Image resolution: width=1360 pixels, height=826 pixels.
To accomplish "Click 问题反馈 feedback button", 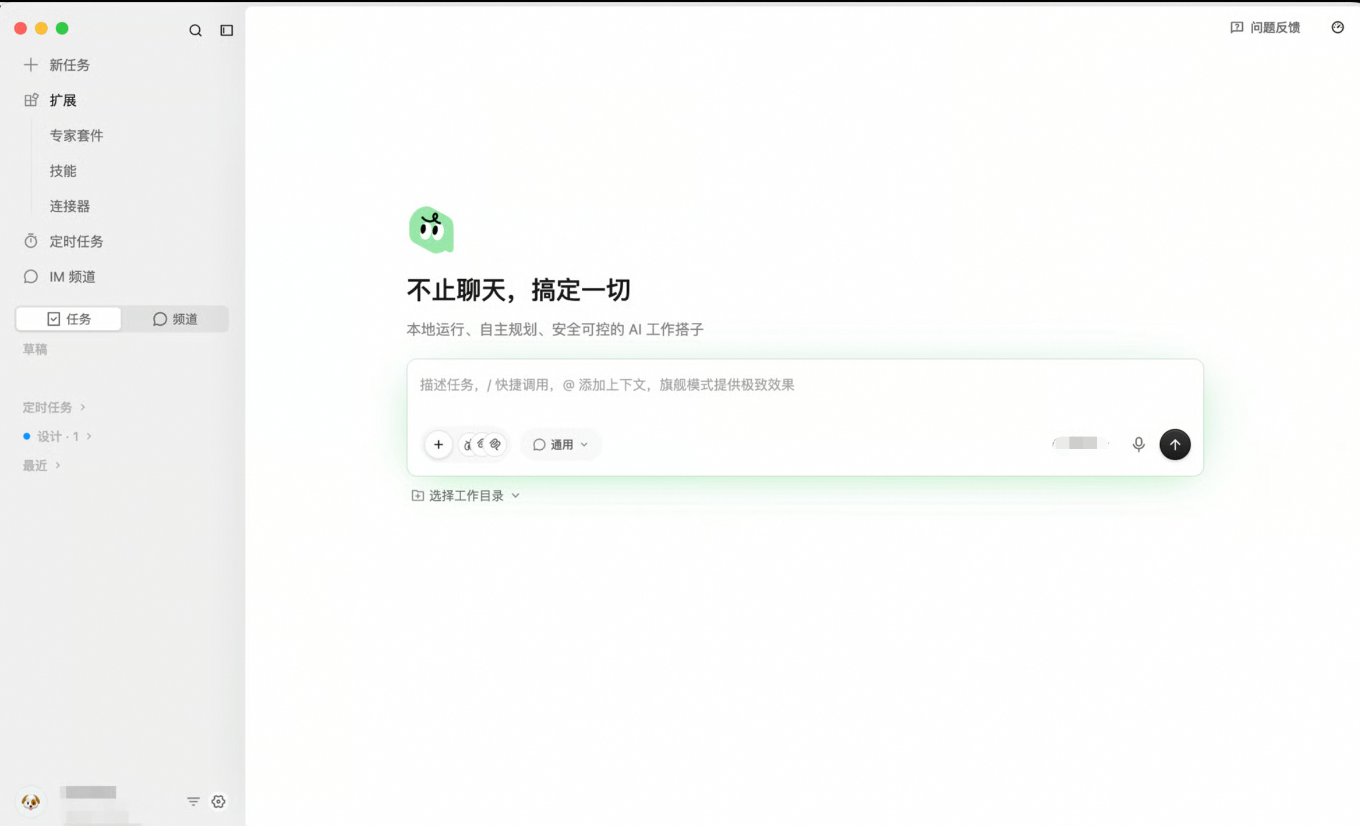I will 1265,28.
